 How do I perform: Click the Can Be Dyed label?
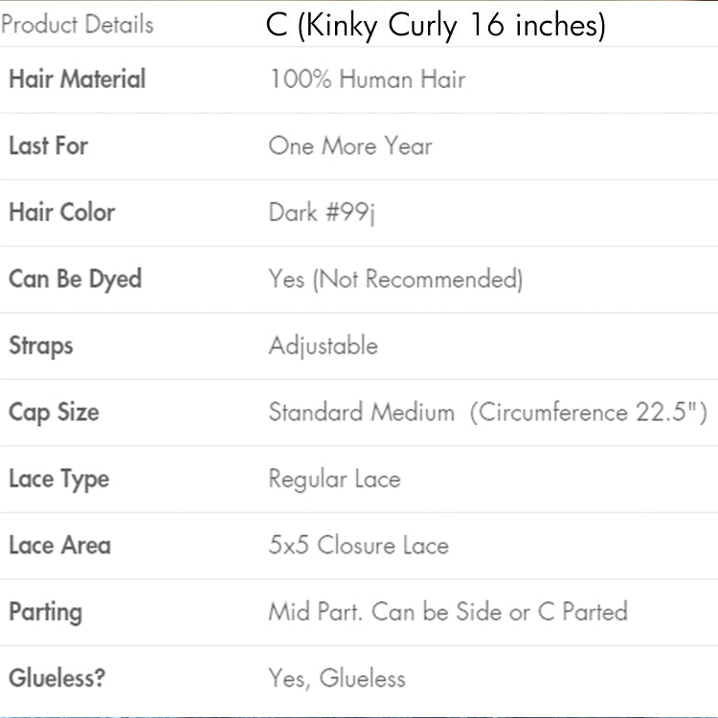[75, 280]
